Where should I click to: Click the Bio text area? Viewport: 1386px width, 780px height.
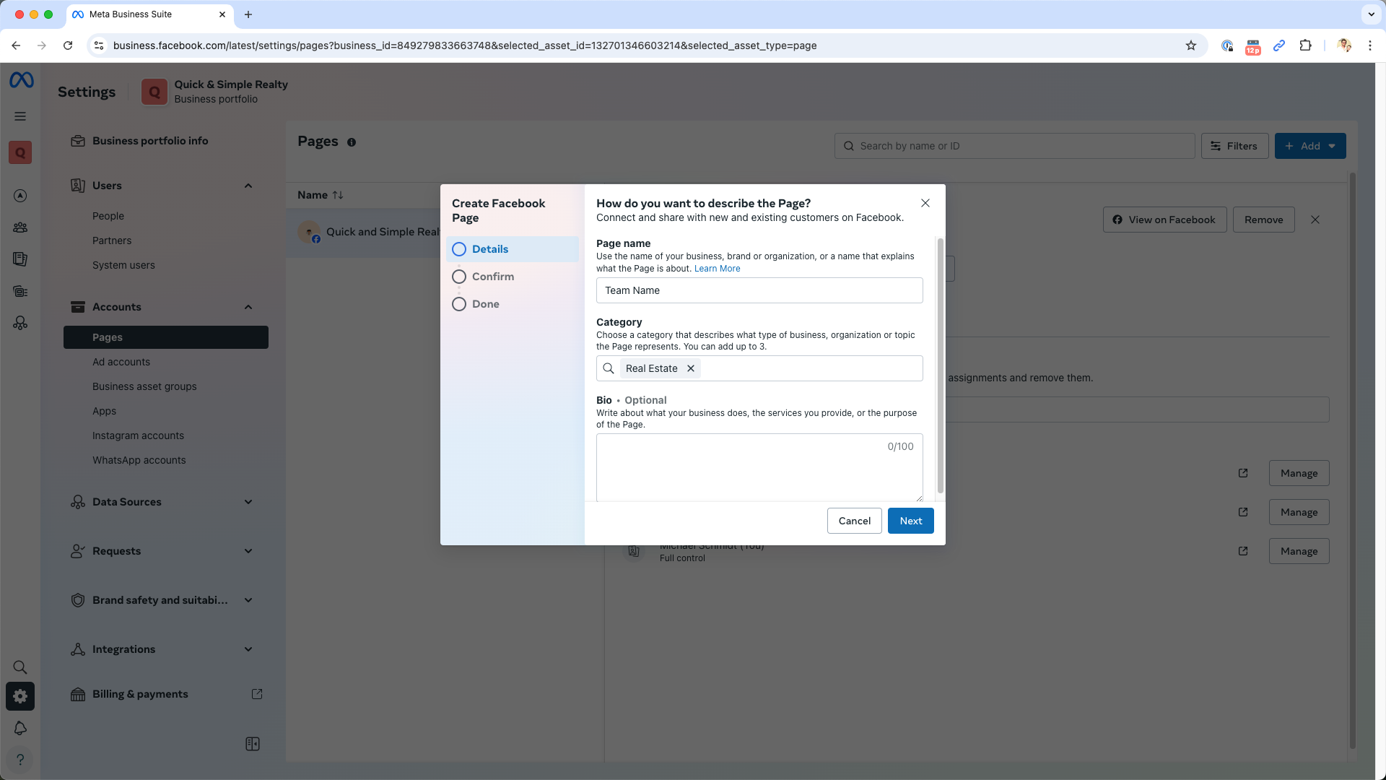[x=759, y=467]
